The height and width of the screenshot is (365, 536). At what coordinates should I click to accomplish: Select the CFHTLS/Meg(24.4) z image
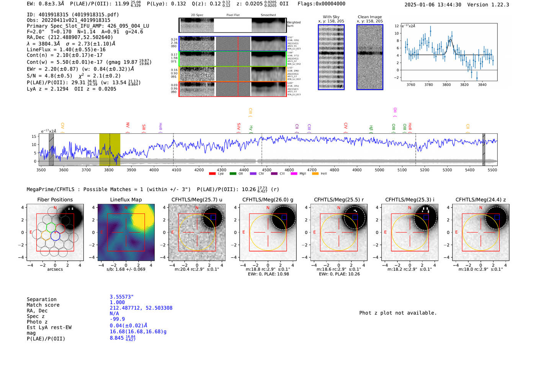(480, 232)
